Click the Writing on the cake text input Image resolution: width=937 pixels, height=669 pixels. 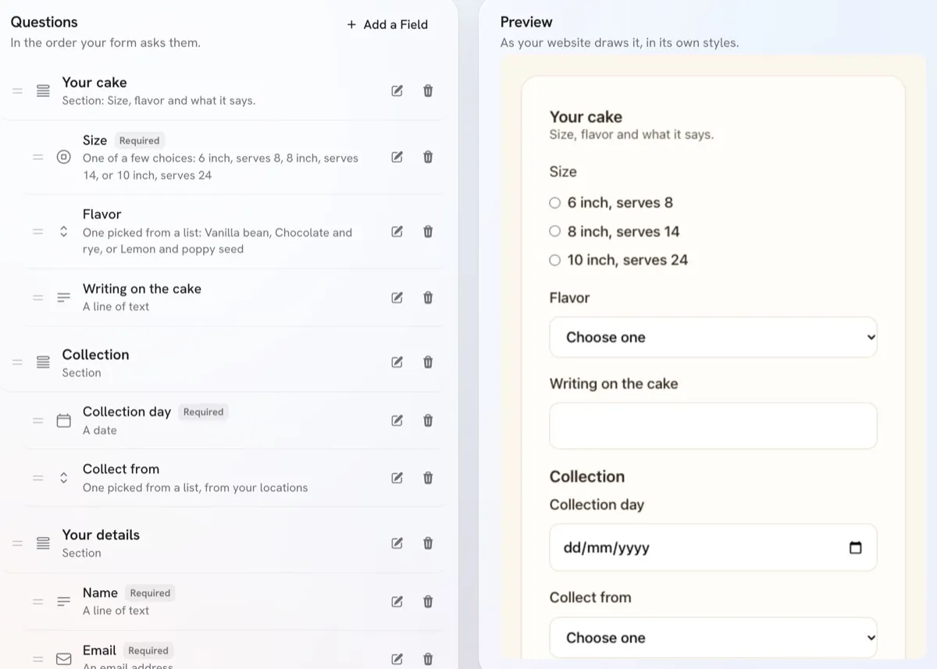click(713, 425)
